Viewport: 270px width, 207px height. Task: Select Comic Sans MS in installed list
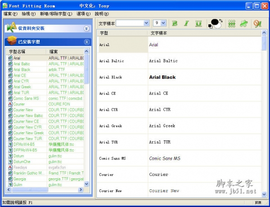[x=26, y=99]
